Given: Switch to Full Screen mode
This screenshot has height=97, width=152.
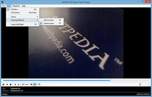Looking at the screenshot, I should pyautogui.click(x=23, y=13).
